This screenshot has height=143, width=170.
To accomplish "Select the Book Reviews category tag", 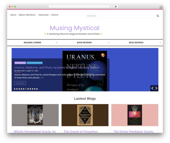I will pyautogui.click(x=20, y=63).
